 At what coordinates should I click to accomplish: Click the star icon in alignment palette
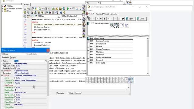[x=126, y=79]
